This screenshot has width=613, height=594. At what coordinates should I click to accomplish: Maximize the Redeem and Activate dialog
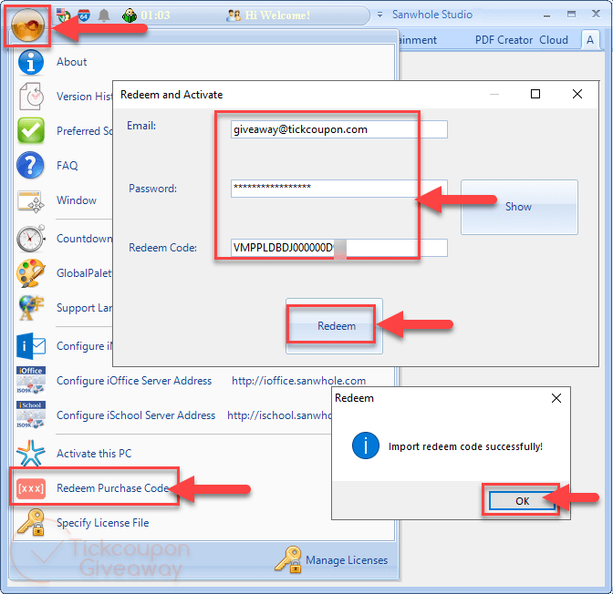[535, 94]
